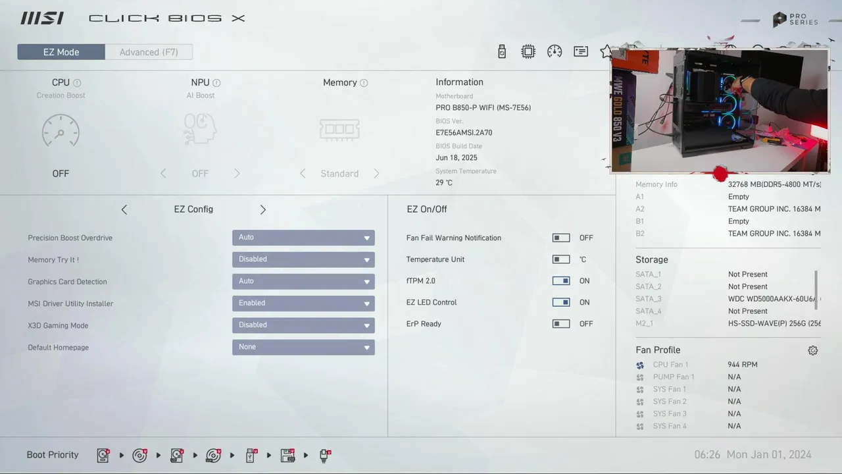
Task: Click the Memory profile next arrow
Action: [376, 174]
